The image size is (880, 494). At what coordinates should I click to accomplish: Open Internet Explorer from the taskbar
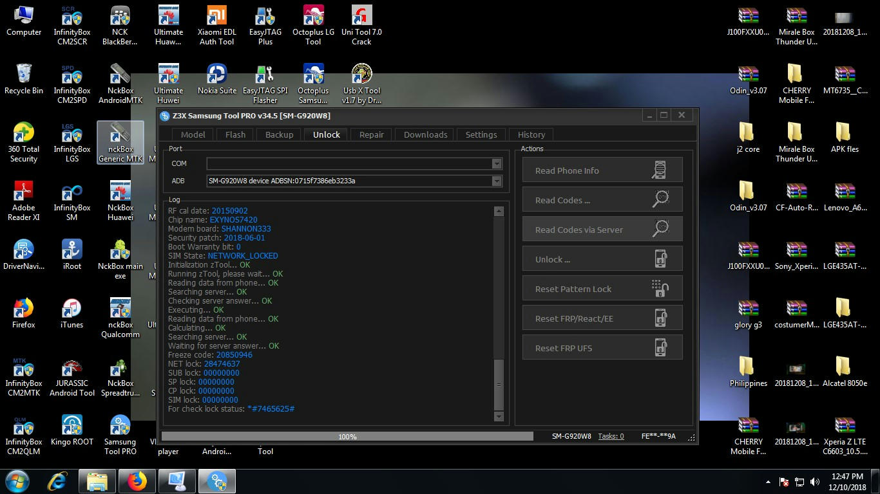pyautogui.click(x=58, y=481)
